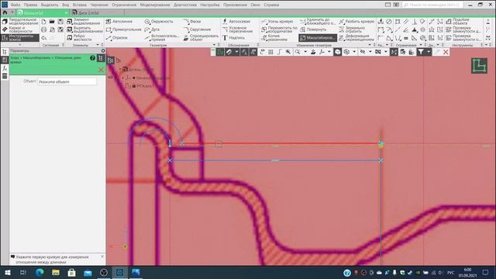Click the undo arrow icon
496x279 pixels.
pyautogui.click(x=43, y=38)
